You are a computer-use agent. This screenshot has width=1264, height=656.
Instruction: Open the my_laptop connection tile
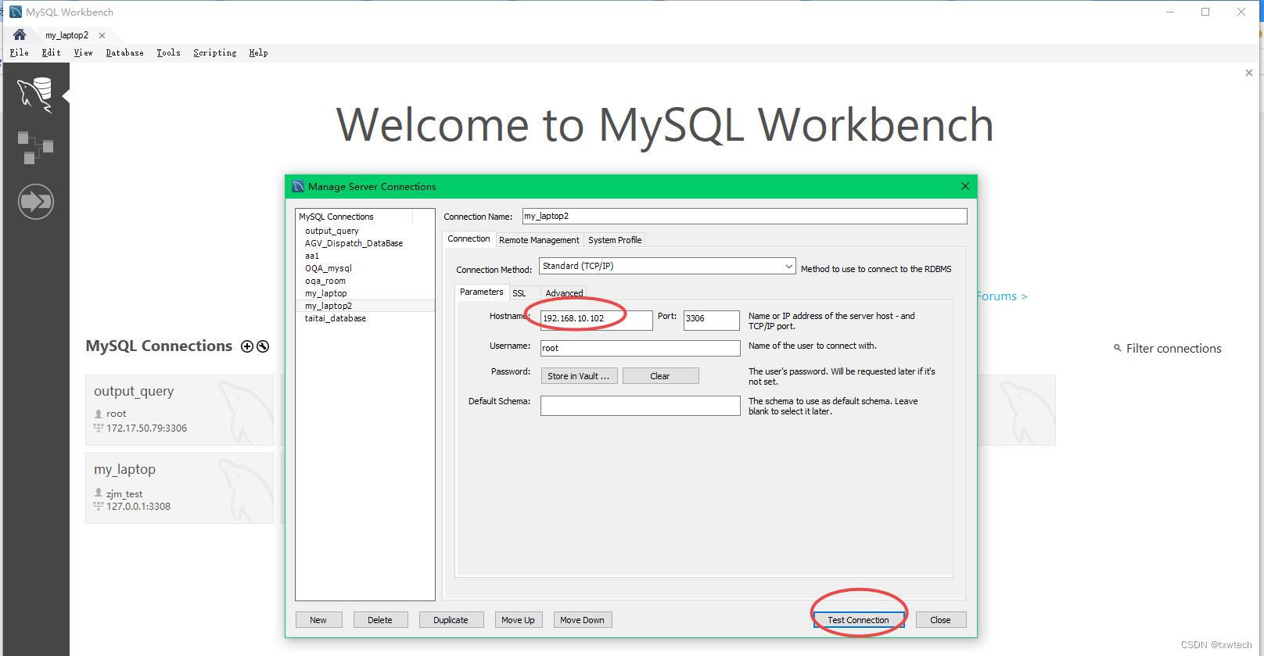(179, 488)
